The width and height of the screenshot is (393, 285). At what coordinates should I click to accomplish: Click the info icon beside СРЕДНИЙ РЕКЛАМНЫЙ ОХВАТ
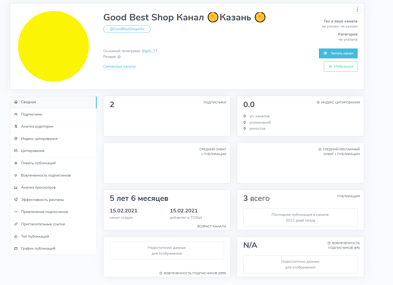tap(320, 149)
